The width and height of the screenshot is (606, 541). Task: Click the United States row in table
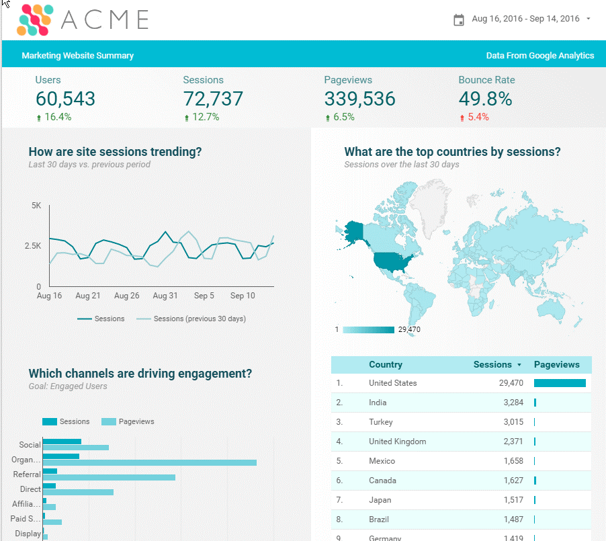tap(393, 383)
